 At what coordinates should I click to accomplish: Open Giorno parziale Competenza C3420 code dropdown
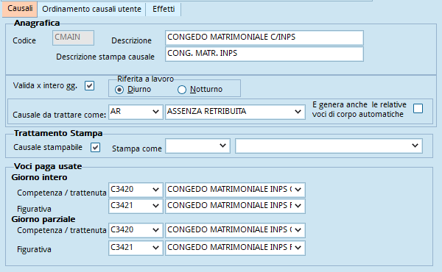click(136, 230)
